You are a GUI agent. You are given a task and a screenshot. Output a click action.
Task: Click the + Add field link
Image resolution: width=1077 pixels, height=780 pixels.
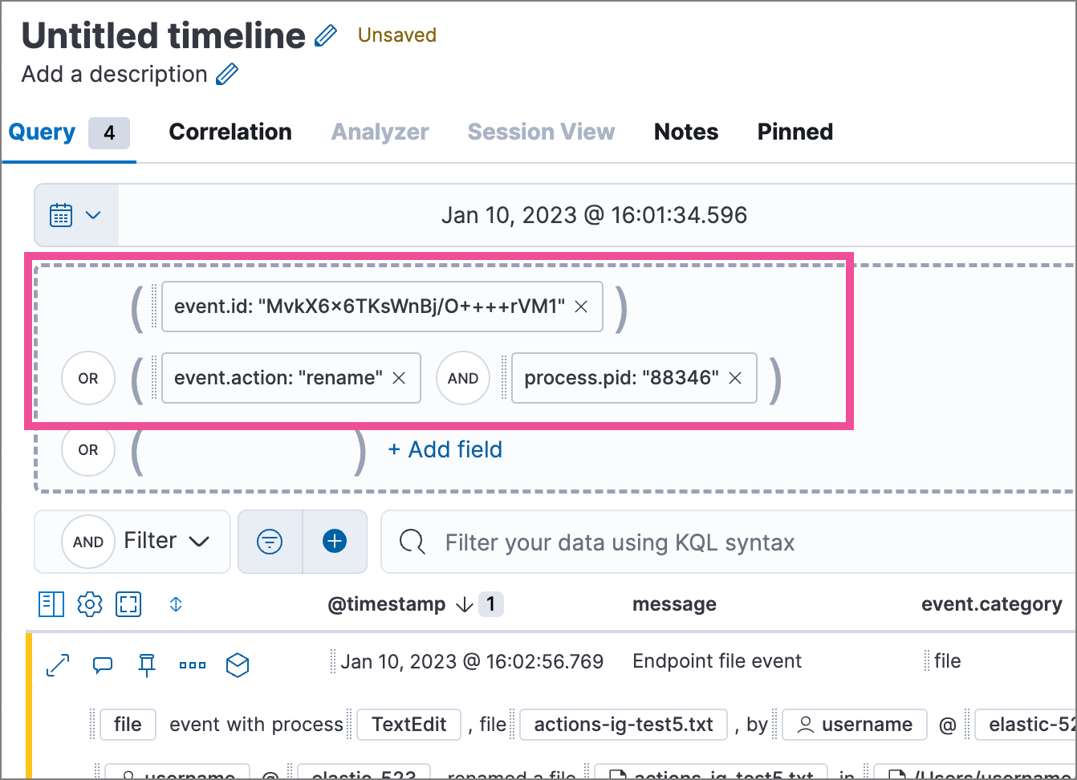(445, 449)
